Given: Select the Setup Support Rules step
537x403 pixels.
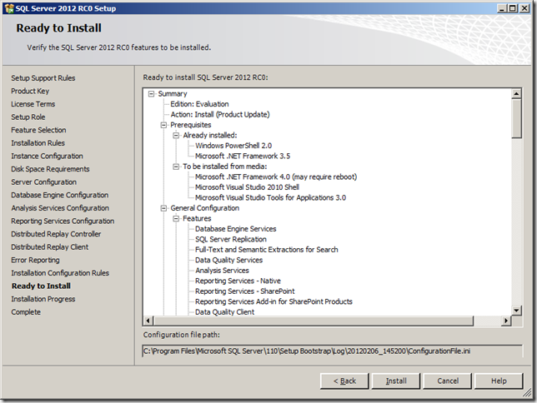Looking at the screenshot, I should 43,78.
